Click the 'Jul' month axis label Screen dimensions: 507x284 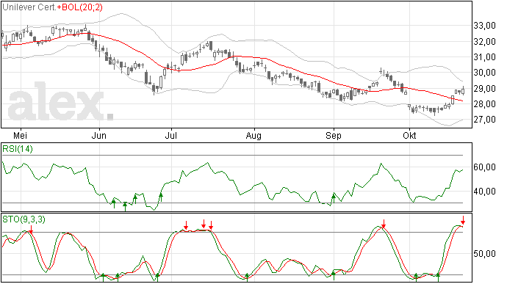[x=171, y=135]
